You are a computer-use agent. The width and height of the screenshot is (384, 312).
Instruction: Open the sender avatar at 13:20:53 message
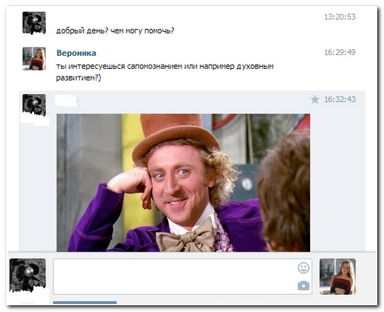[34, 23]
